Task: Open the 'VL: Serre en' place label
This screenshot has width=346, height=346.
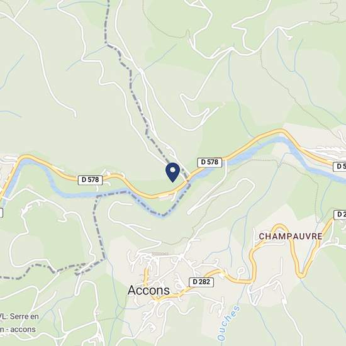Action: (x=20, y=316)
